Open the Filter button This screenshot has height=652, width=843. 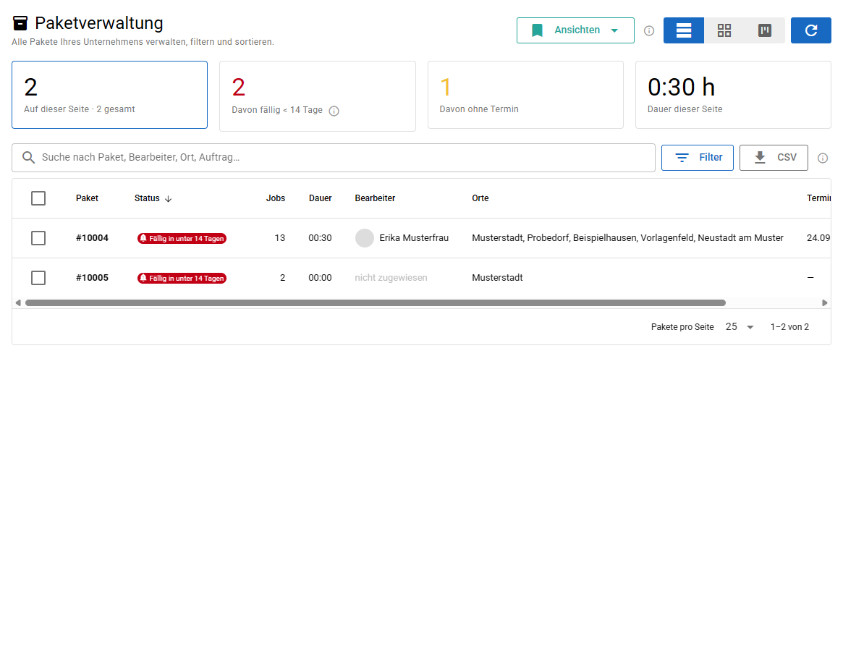[698, 158]
